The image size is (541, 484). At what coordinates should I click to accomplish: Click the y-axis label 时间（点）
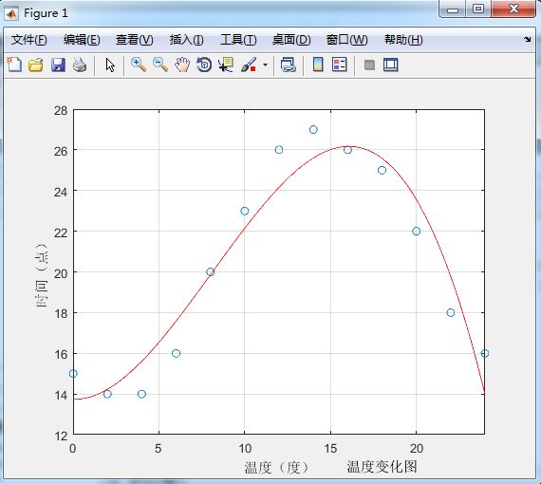(x=42, y=275)
